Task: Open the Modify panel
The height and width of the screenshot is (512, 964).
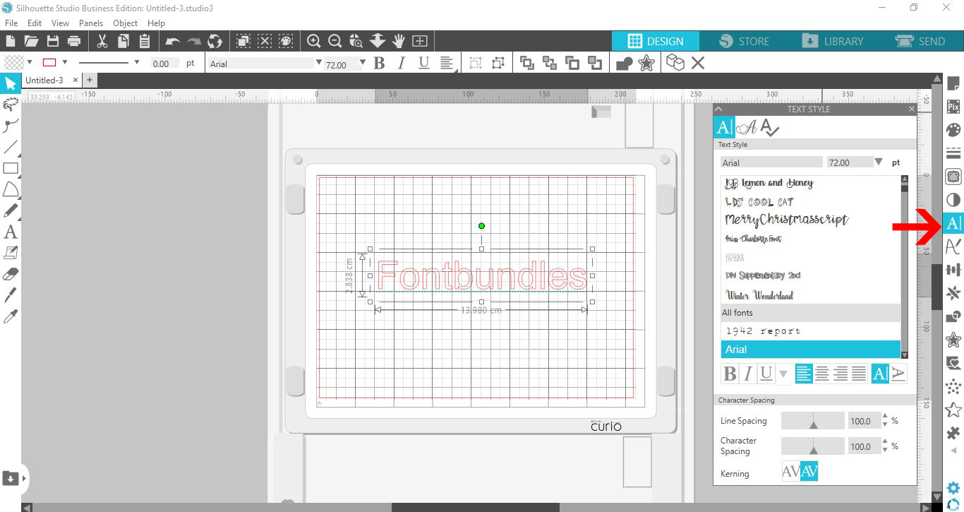Action: [x=953, y=316]
